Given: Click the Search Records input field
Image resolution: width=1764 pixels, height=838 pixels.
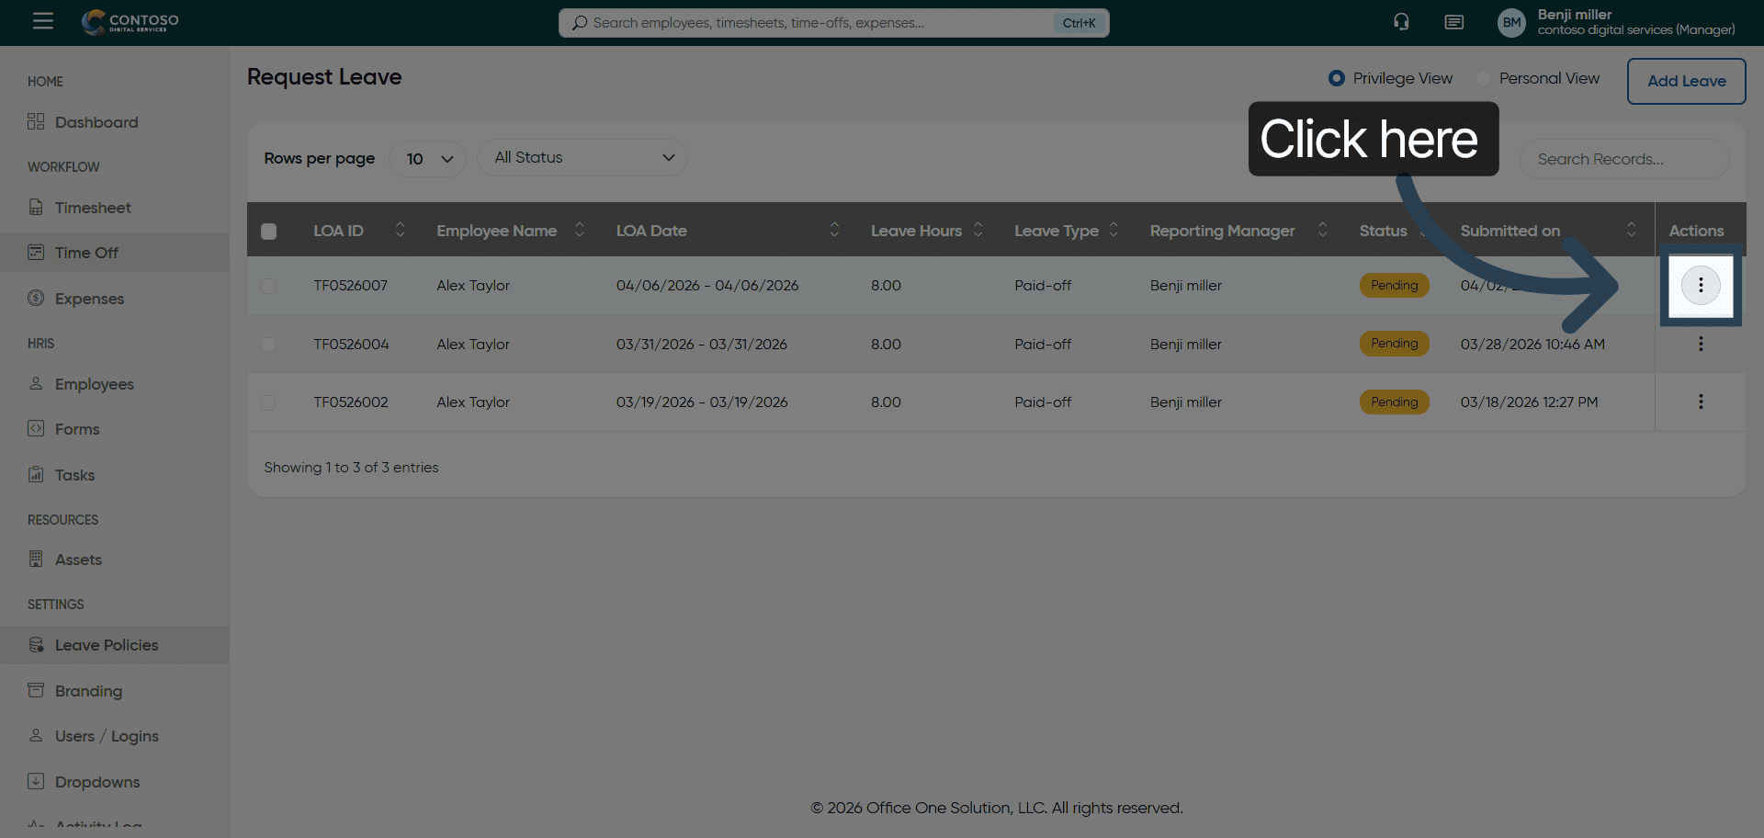Looking at the screenshot, I should (x=1623, y=160).
